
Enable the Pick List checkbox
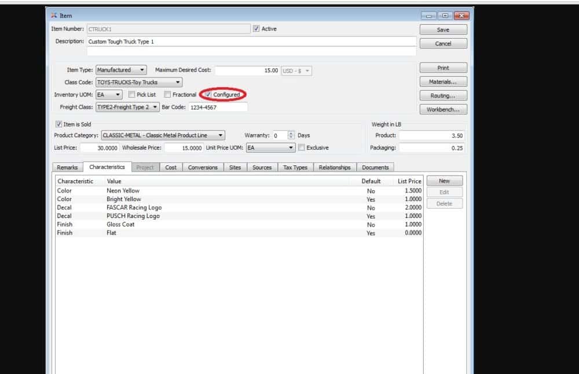point(132,95)
